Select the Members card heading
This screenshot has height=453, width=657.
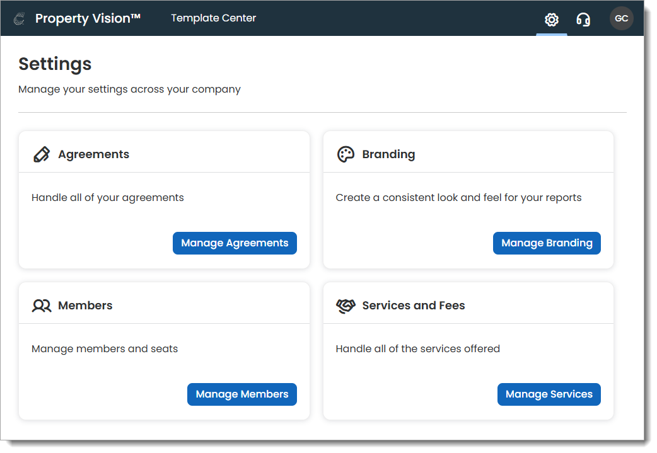coord(85,306)
